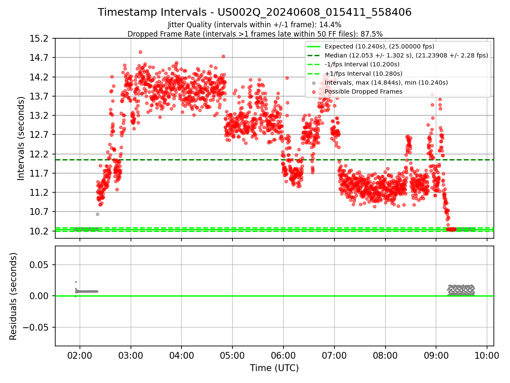510x383 pixels.
Task: Click the 11.2 y-axis tick label
Action: [40, 192]
